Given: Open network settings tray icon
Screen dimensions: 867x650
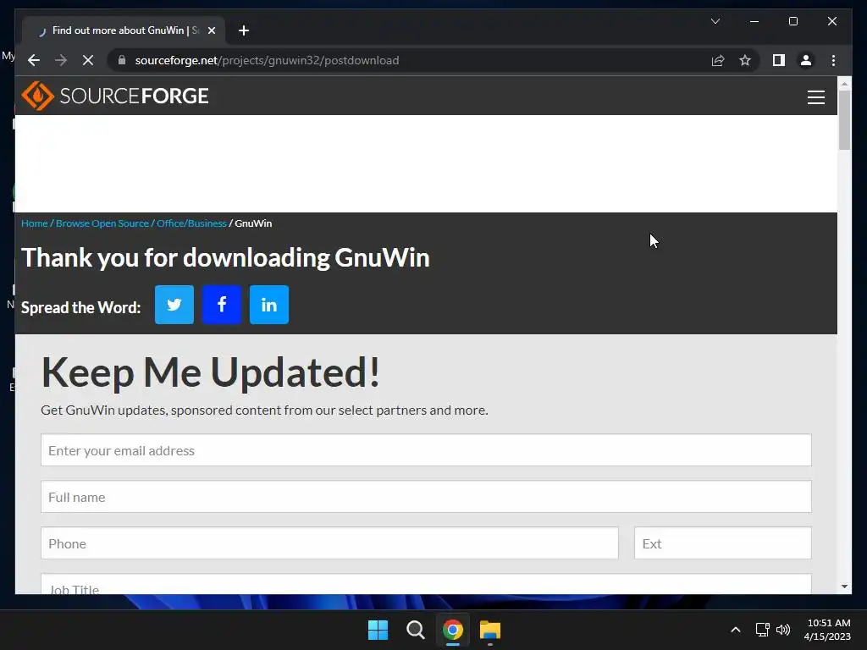Looking at the screenshot, I should (x=763, y=630).
